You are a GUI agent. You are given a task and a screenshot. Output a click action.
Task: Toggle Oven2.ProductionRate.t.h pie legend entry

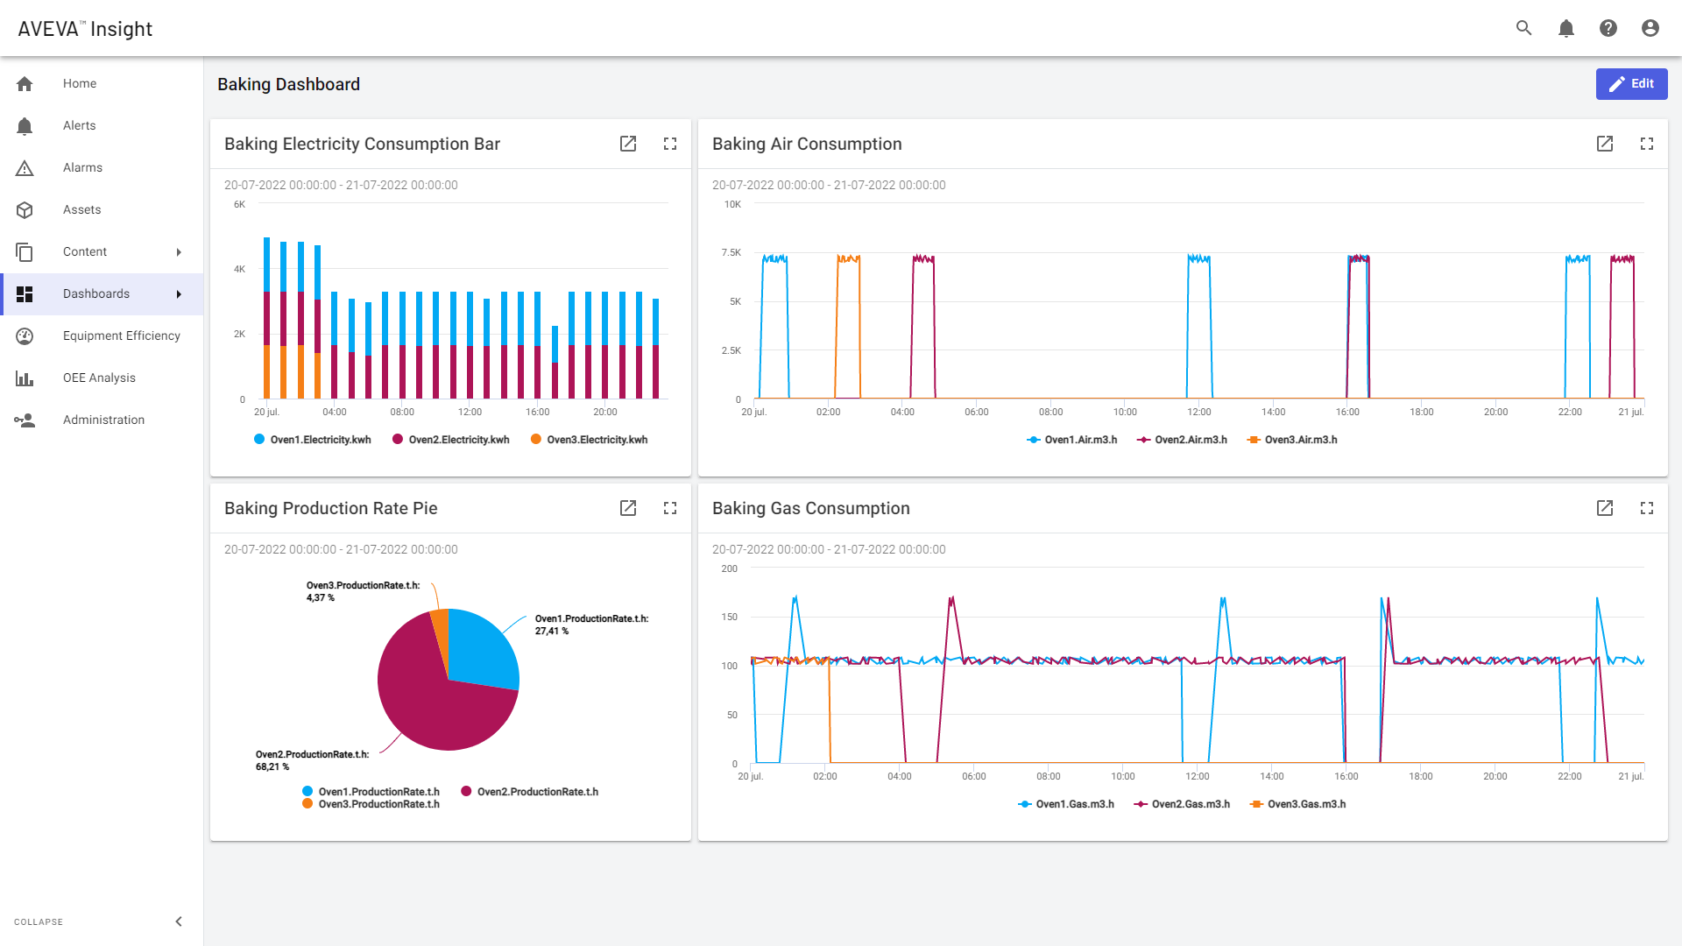coord(530,792)
